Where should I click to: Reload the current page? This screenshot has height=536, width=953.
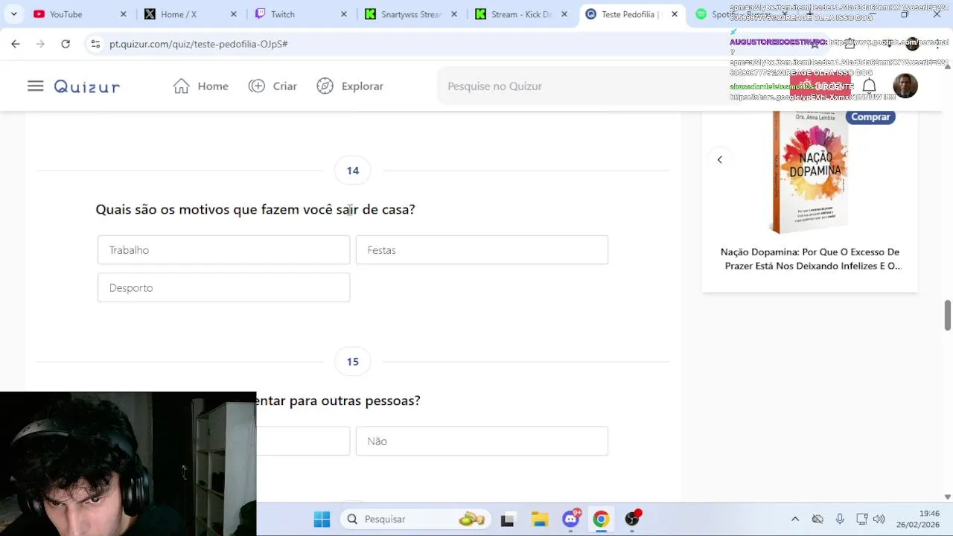point(66,44)
